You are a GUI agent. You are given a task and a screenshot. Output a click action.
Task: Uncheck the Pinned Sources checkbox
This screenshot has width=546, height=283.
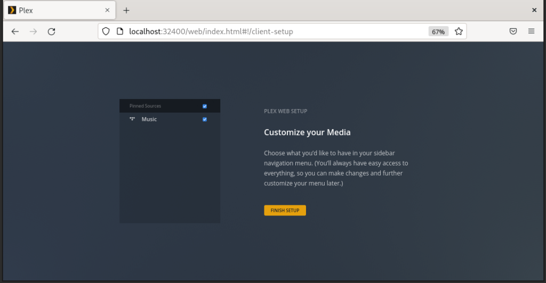point(205,106)
